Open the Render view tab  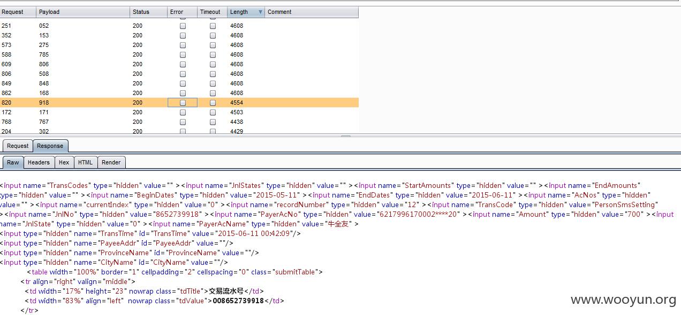[x=111, y=162]
